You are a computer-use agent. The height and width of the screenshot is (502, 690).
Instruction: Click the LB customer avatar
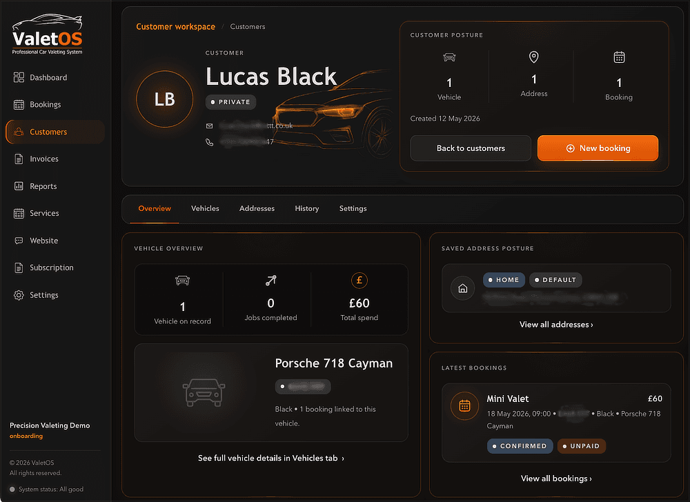point(165,99)
